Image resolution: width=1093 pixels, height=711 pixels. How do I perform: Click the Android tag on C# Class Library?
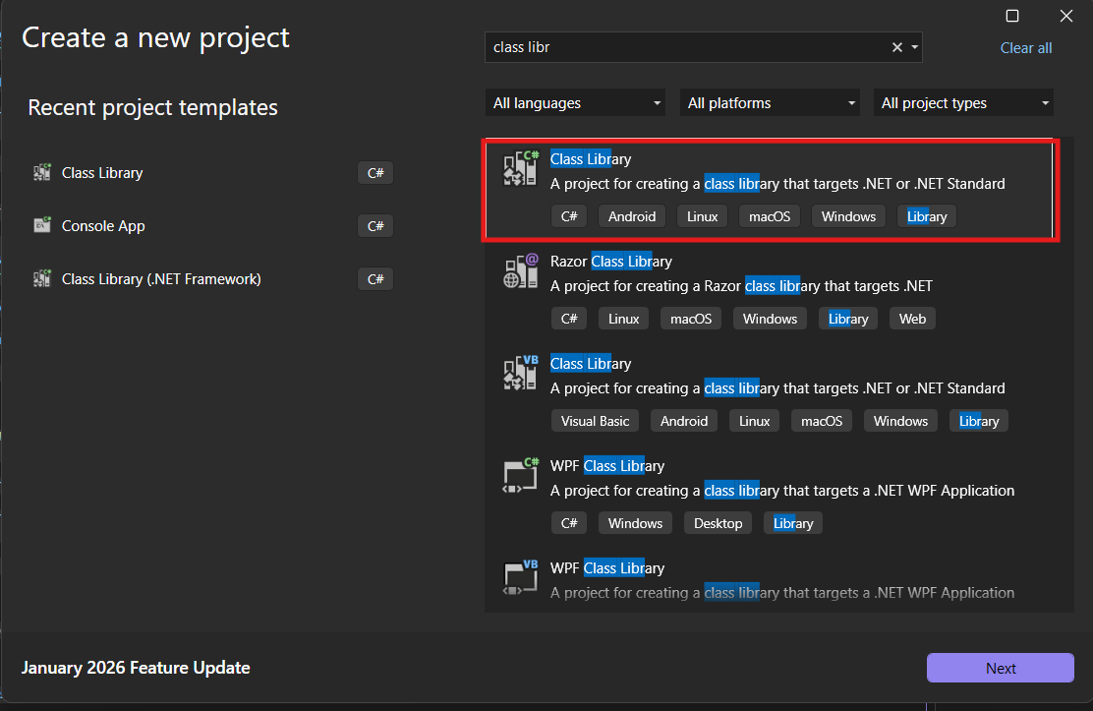[632, 216]
